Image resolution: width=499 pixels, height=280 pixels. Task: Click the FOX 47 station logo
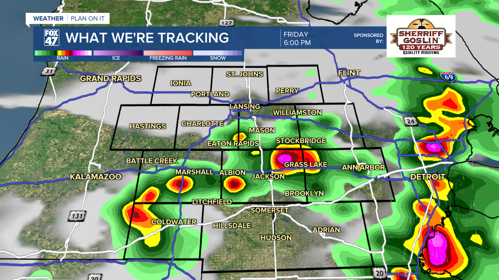tap(51, 38)
